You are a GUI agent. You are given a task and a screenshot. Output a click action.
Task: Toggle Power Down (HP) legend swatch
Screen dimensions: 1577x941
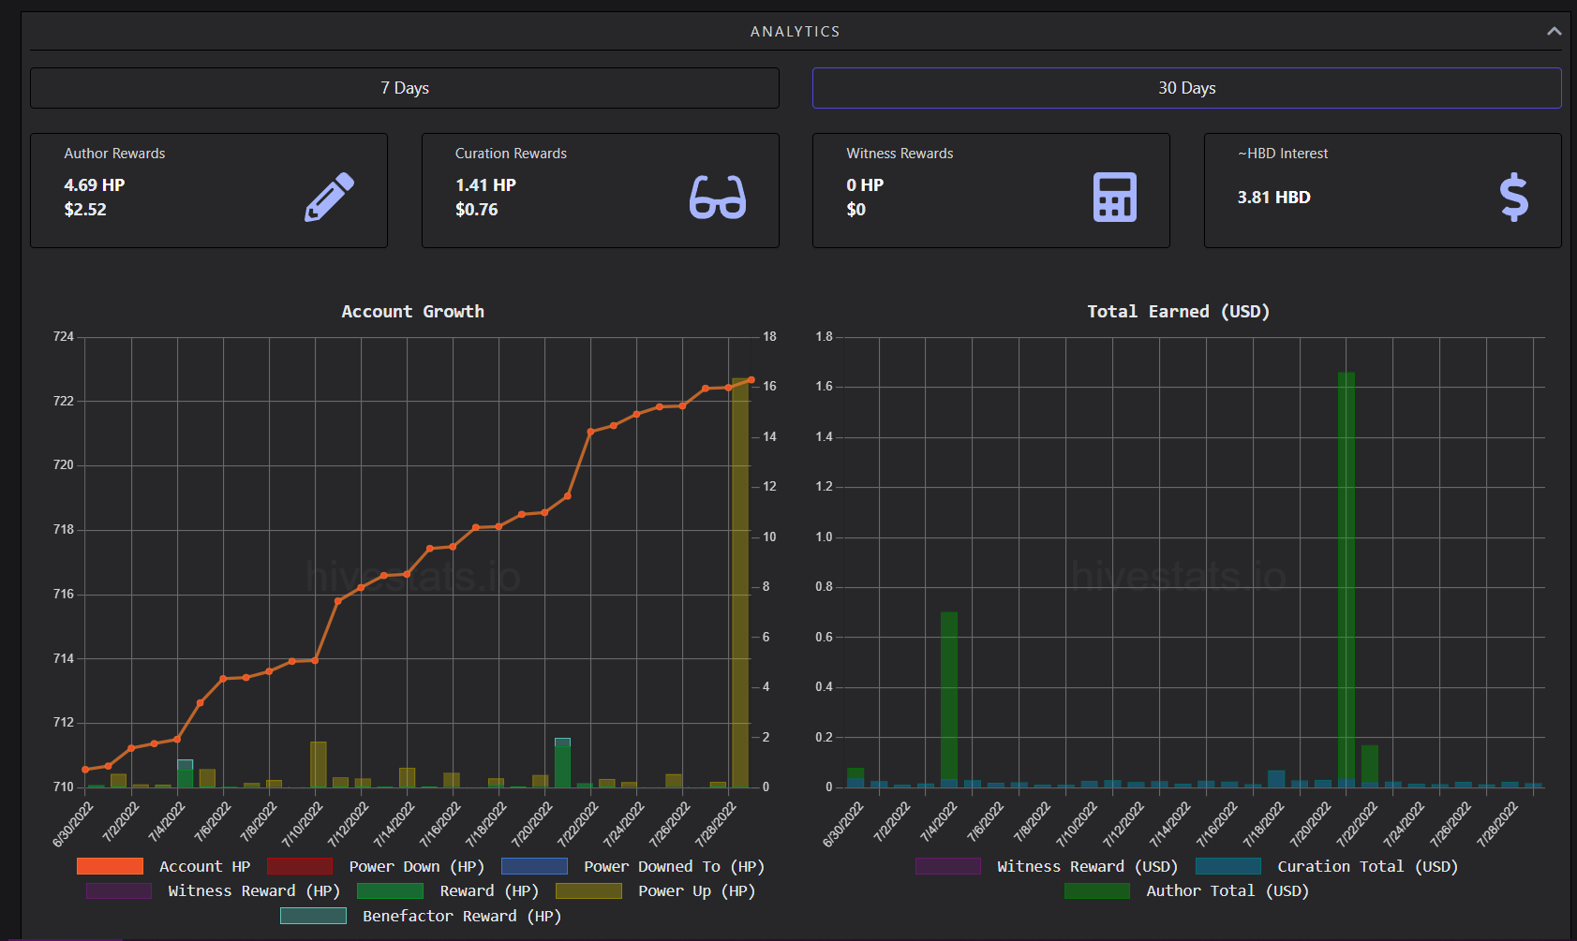300,866
